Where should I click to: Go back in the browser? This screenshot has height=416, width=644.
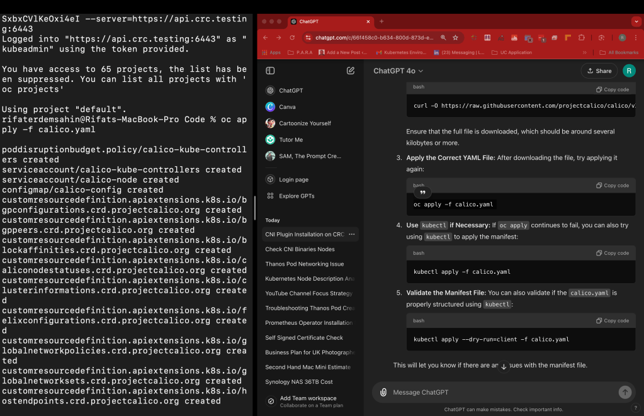(x=266, y=37)
